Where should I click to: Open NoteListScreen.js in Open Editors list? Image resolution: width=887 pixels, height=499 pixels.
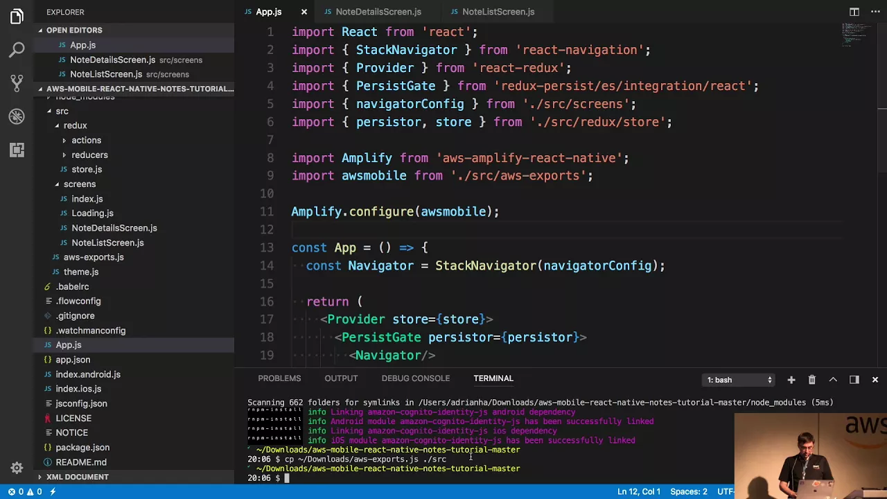click(134, 74)
